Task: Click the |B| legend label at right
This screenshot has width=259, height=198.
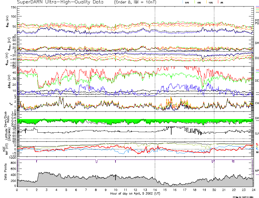Action: click(x=257, y=152)
